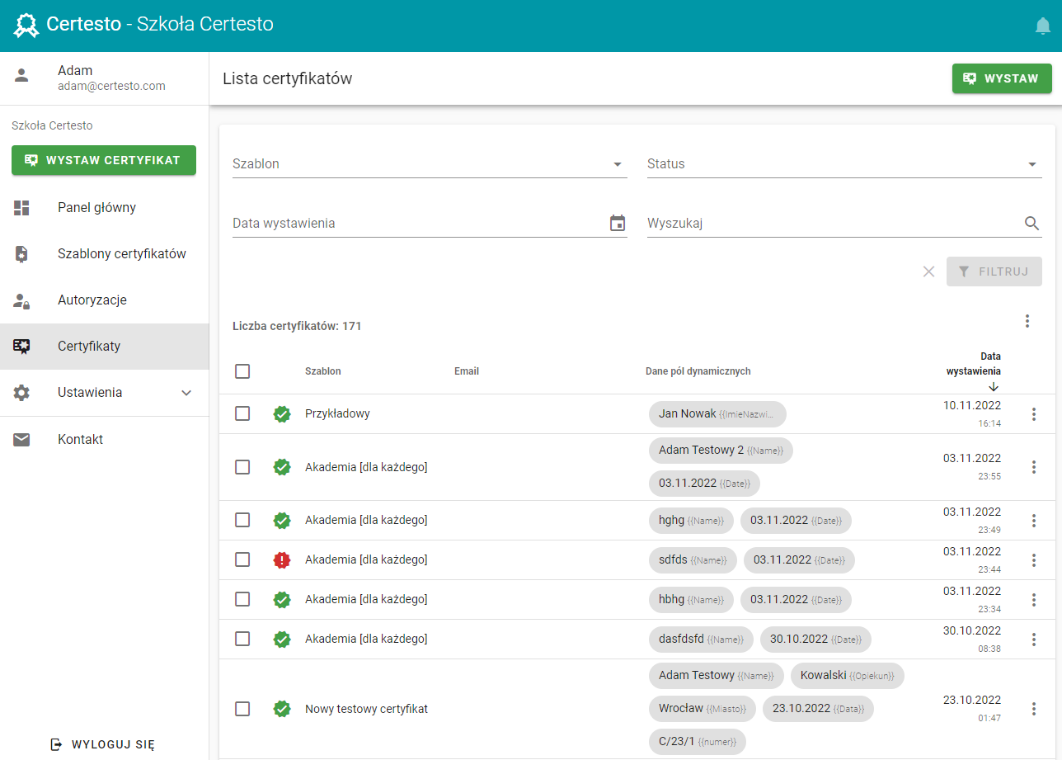Click the Autoryzacje person-lock icon

[x=21, y=300]
